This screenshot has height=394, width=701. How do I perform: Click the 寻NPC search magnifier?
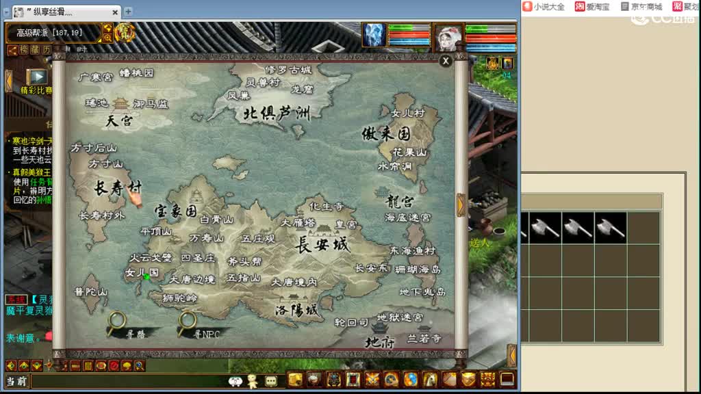click(x=187, y=321)
